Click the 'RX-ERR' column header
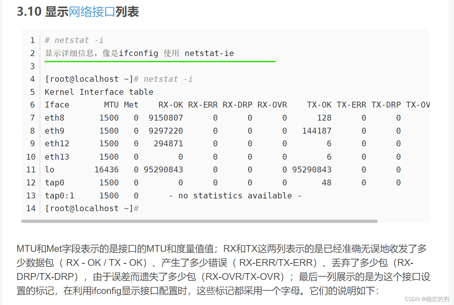Image resolution: width=454 pixels, height=305 pixels. (x=203, y=105)
